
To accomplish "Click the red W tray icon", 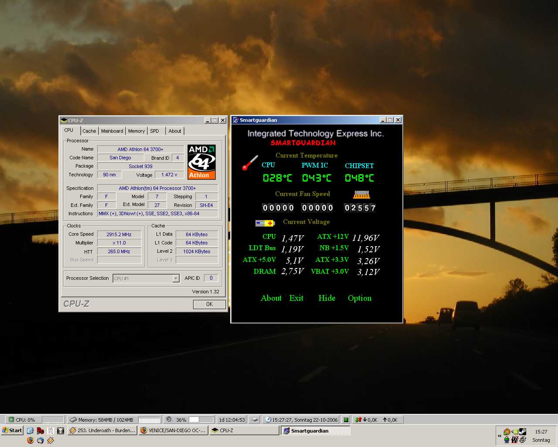I will click(x=515, y=440).
